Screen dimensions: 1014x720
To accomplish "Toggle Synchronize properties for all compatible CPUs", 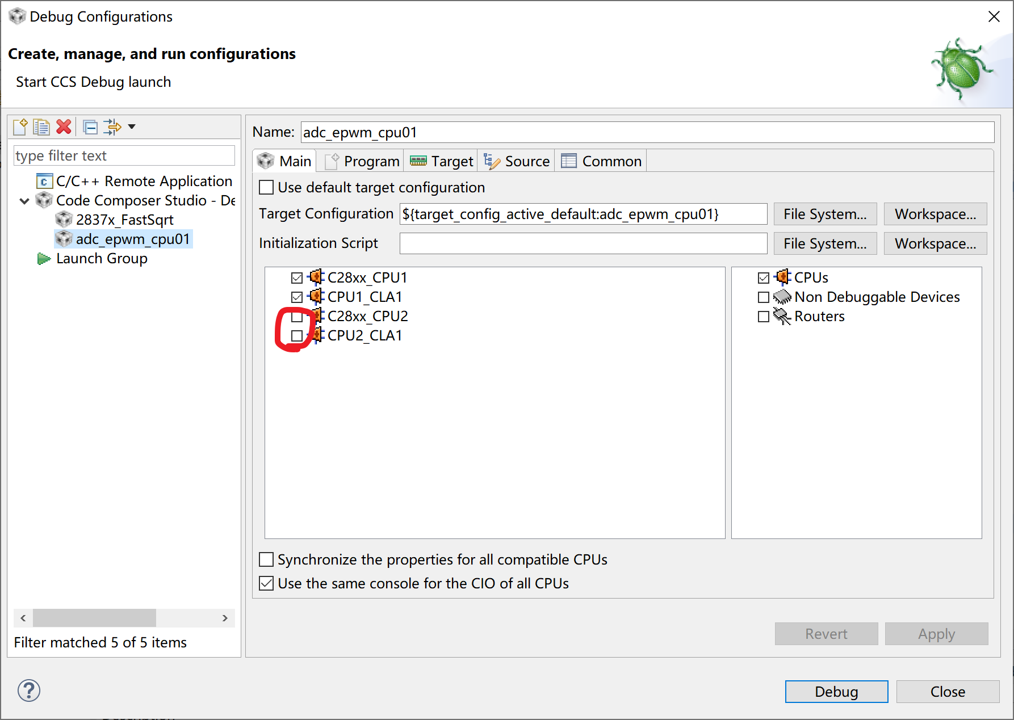I will point(266,560).
